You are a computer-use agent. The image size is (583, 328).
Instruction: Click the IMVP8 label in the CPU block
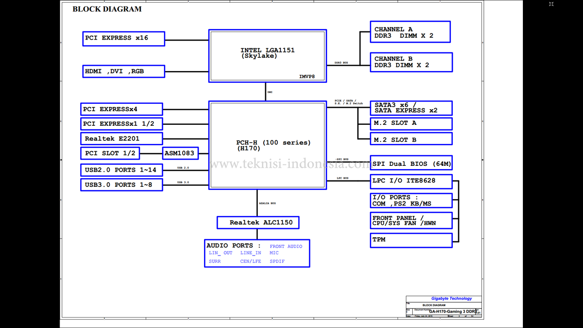[x=307, y=77]
